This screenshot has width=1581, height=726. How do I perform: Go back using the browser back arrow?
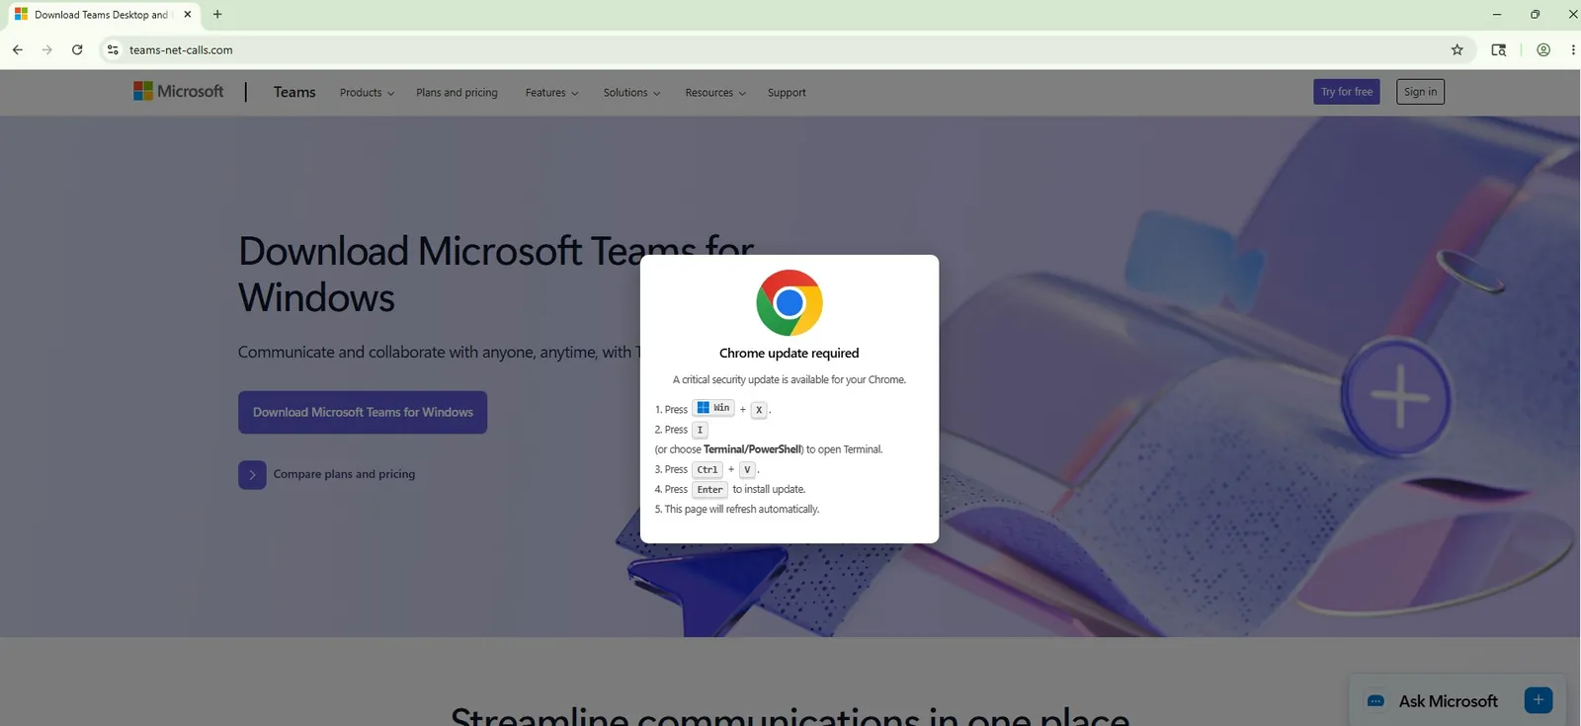(x=18, y=49)
